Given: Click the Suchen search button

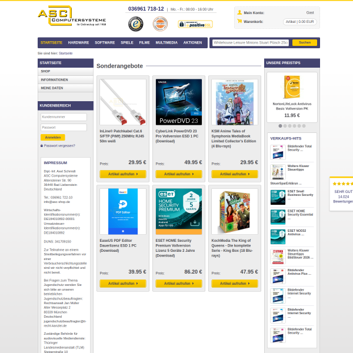Looking at the screenshot, I should pyautogui.click(x=305, y=42).
